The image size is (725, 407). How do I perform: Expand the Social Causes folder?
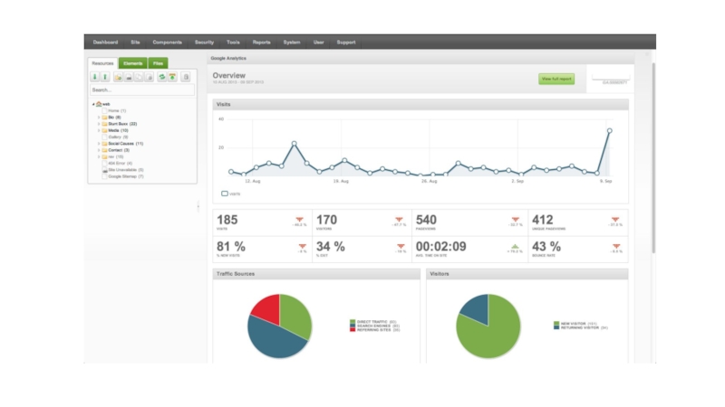click(98, 144)
